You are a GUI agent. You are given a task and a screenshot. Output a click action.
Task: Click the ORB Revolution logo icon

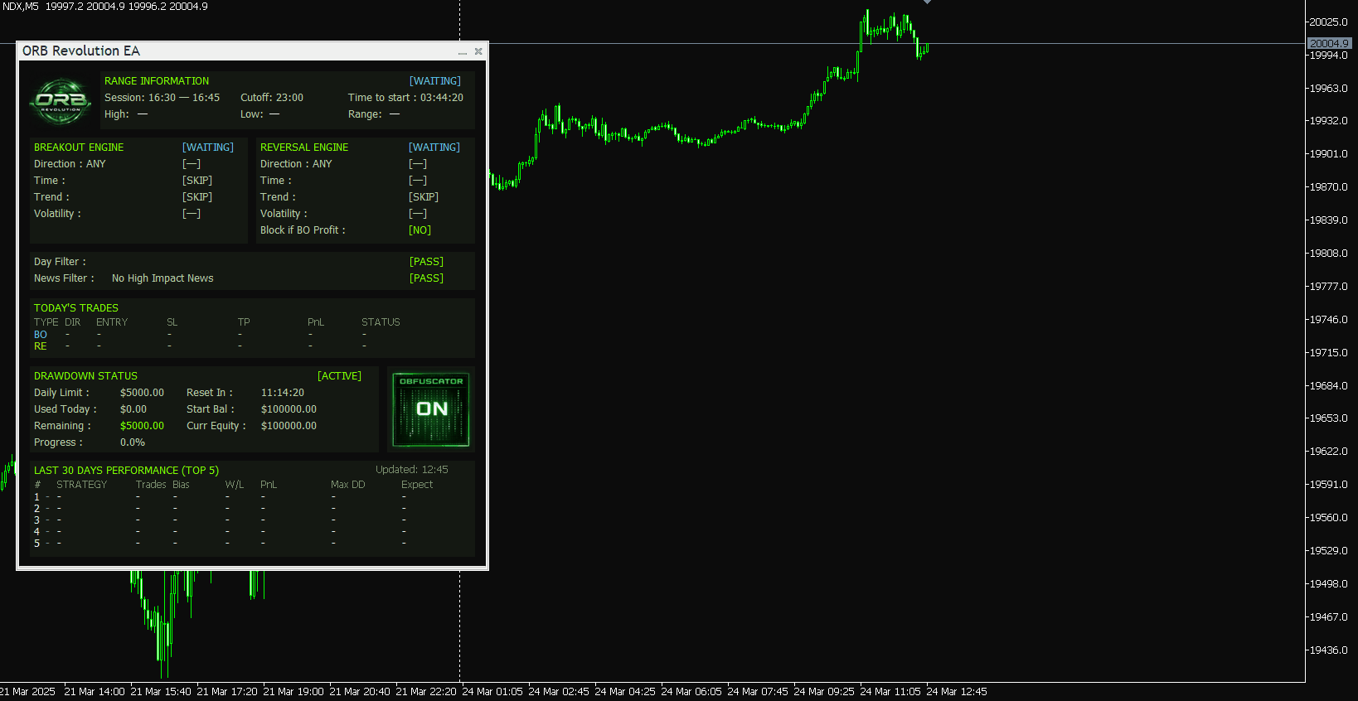pos(61,101)
